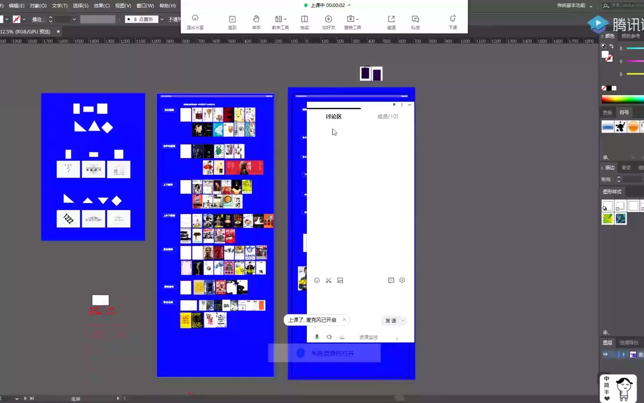Open the 5 点圆形 brush dropdown

tap(162, 19)
